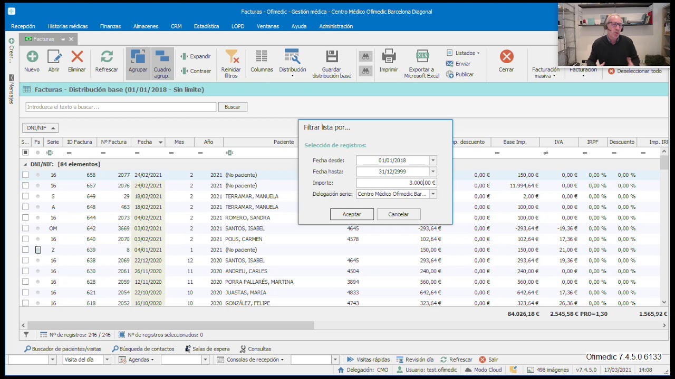Select the Facturas tab
Viewport: 675px width, 379px height.
pyautogui.click(x=43, y=39)
